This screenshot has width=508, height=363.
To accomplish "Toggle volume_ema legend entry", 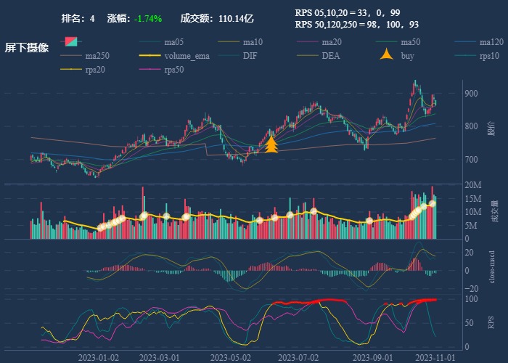I will coord(174,56).
